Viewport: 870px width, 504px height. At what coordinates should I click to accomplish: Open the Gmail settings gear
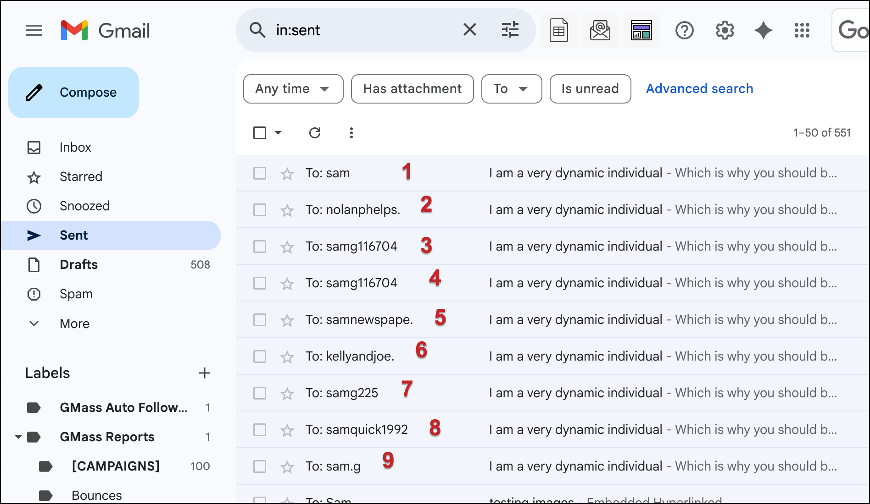[725, 31]
